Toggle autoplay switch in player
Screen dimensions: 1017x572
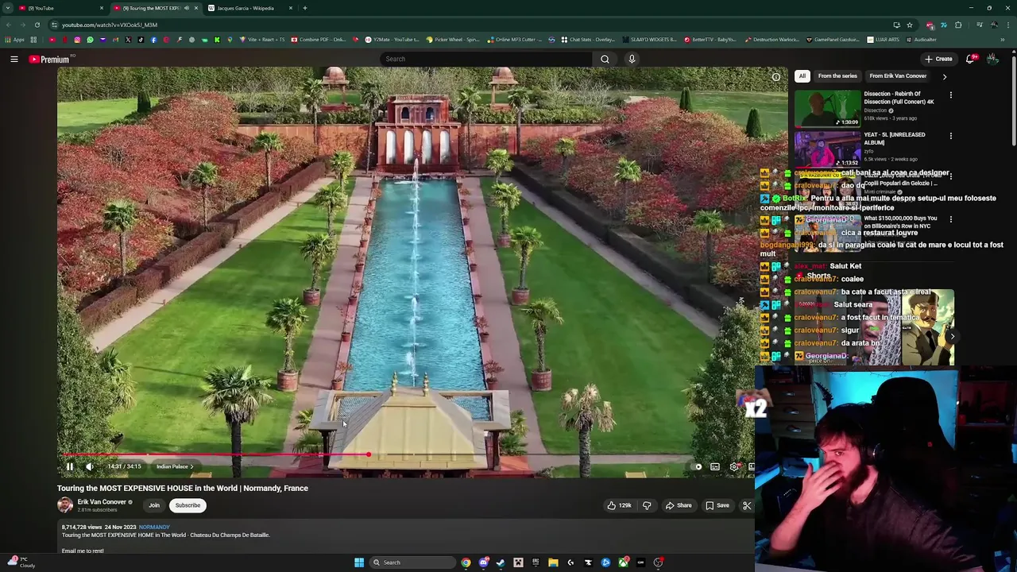coord(697,467)
